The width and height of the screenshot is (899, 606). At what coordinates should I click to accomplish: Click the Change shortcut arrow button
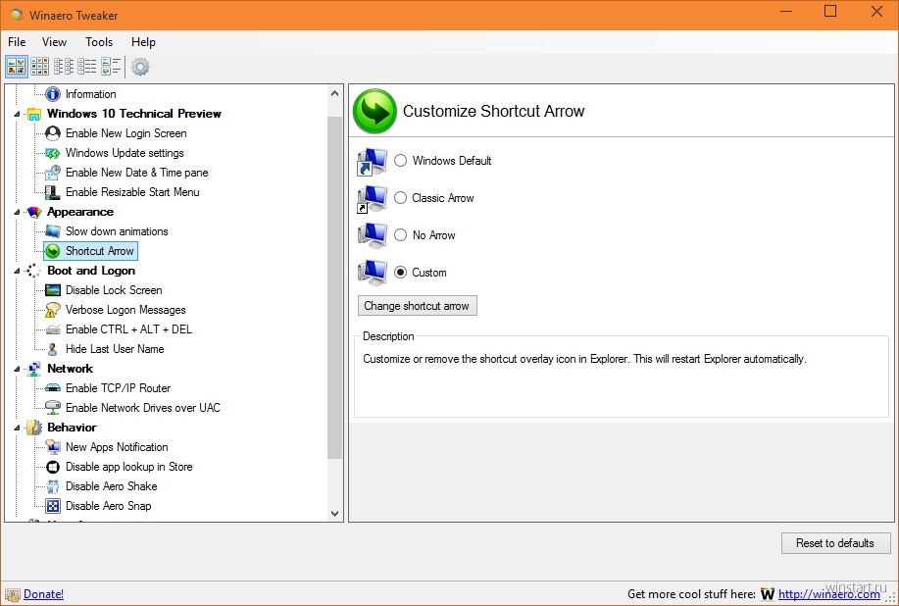pos(417,306)
